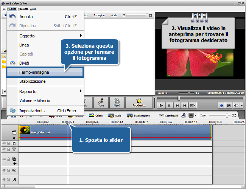Screen dimensions: 246x189
Task: Click the Voce microphone button
Action: point(101,103)
